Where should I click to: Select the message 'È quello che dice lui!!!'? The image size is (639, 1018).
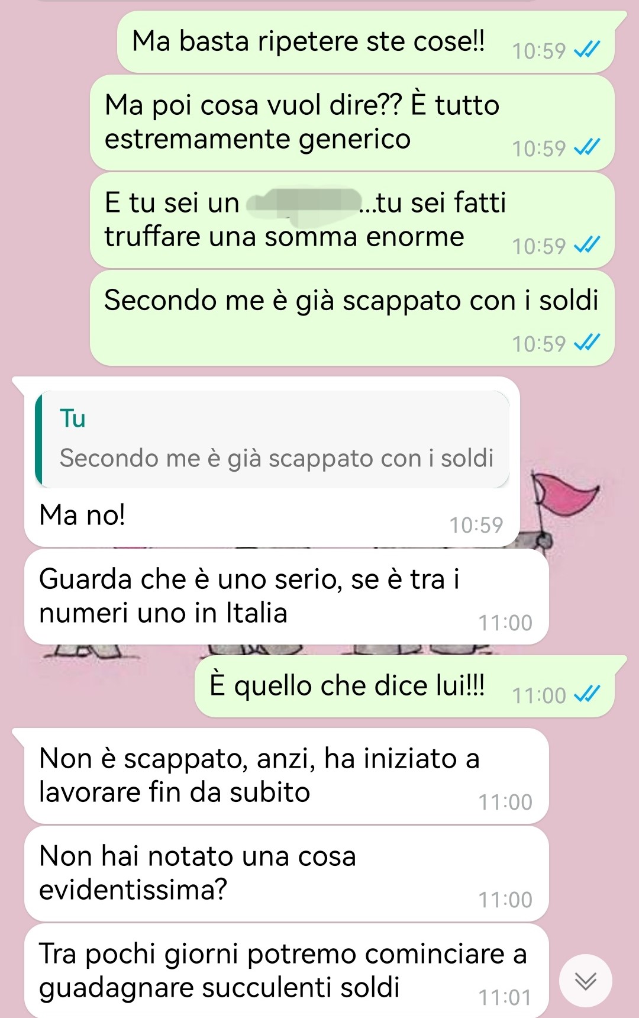pos(405,687)
